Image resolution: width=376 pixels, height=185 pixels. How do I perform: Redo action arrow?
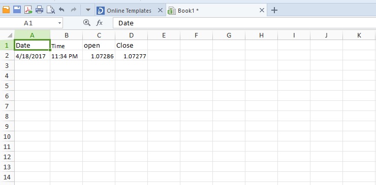[x=73, y=10]
